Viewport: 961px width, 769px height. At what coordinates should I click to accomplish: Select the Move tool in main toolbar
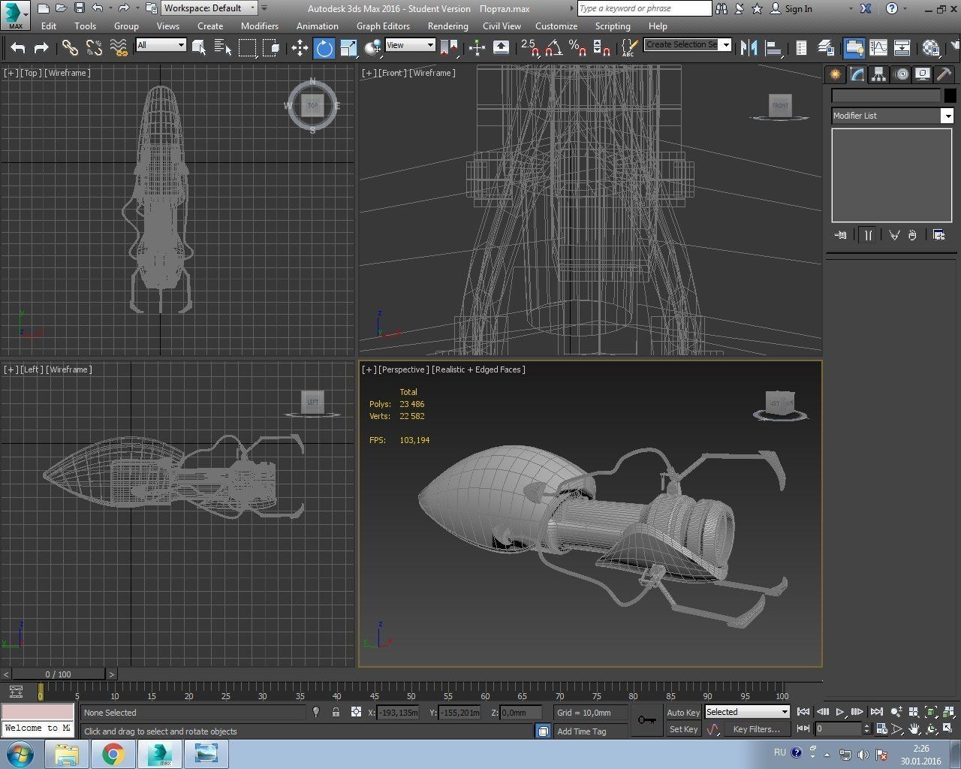point(300,48)
